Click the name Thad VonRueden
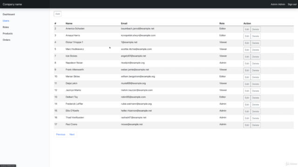Image resolution: width=298 pixels, height=167 pixels. (x=74, y=117)
